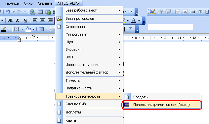This screenshot has height=124, width=209.
Task: Click the sort descending arrow icon
Action: click(124, 29)
